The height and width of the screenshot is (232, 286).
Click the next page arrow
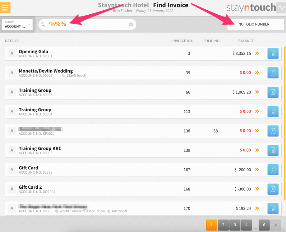pyautogui.click(x=276, y=225)
